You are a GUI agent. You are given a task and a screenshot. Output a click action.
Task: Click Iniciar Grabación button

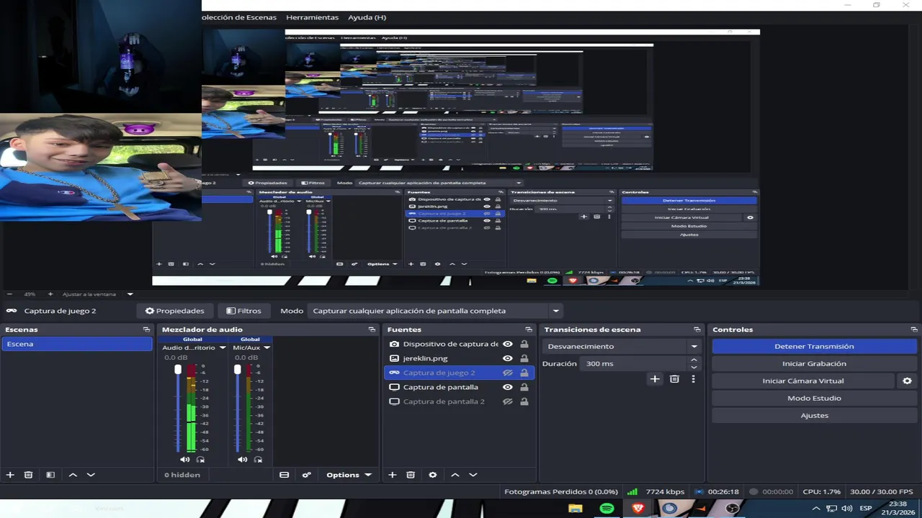[x=814, y=363]
